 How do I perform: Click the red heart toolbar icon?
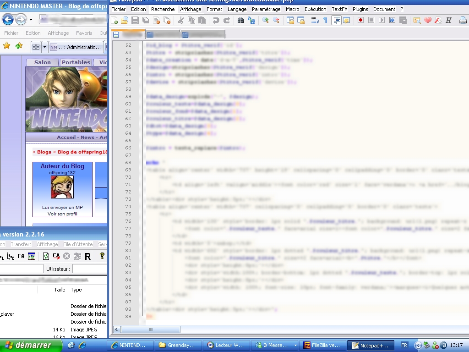428,20
